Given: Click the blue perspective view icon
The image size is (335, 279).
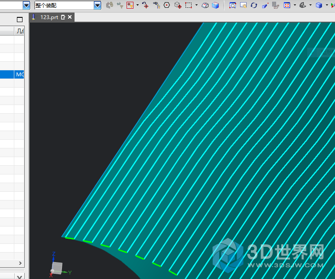Looking at the screenshot, I should (265, 5).
